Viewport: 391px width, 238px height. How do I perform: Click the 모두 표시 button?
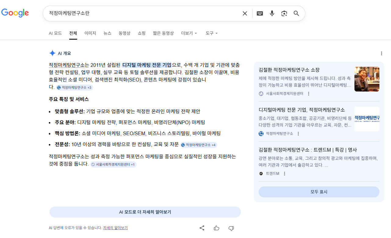click(319, 192)
